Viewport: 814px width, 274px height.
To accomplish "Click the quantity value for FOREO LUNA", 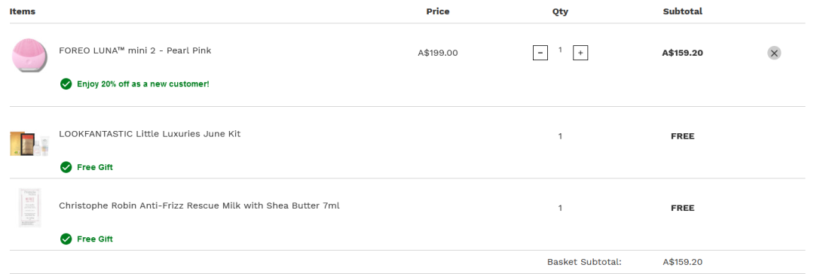I will coord(560,50).
